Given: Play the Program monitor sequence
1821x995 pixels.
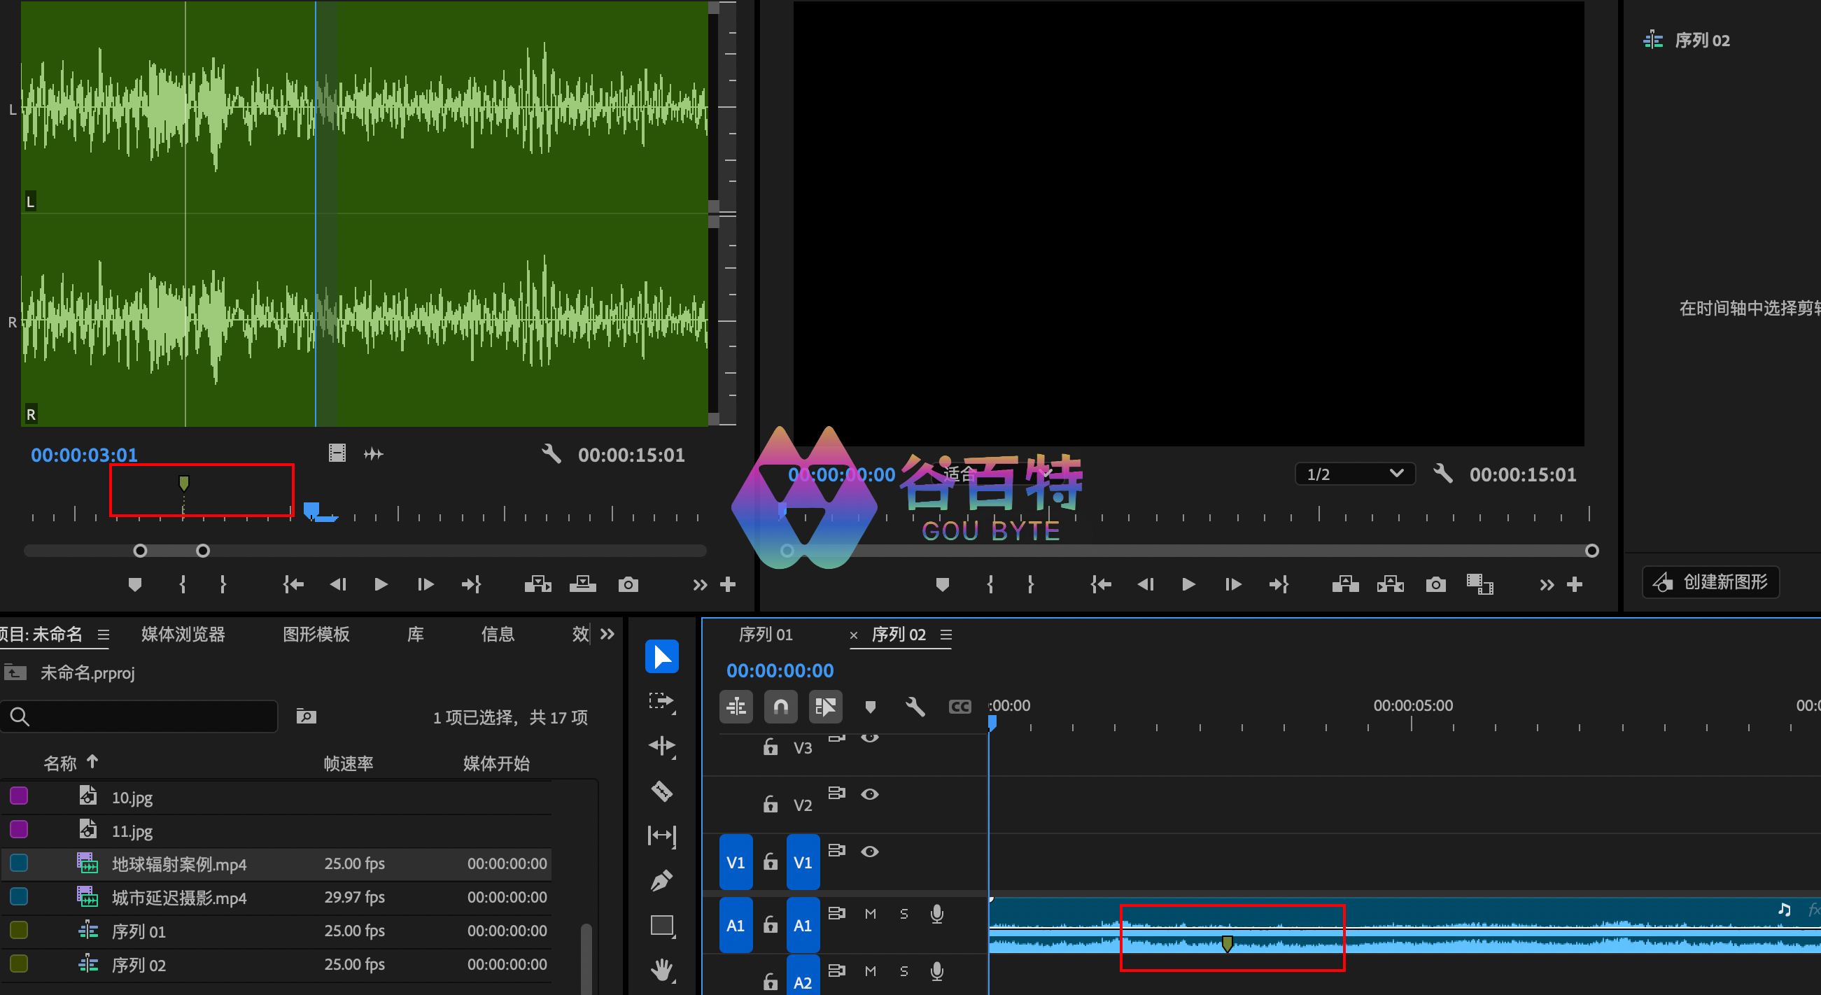Looking at the screenshot, I should pos(1188,584).
